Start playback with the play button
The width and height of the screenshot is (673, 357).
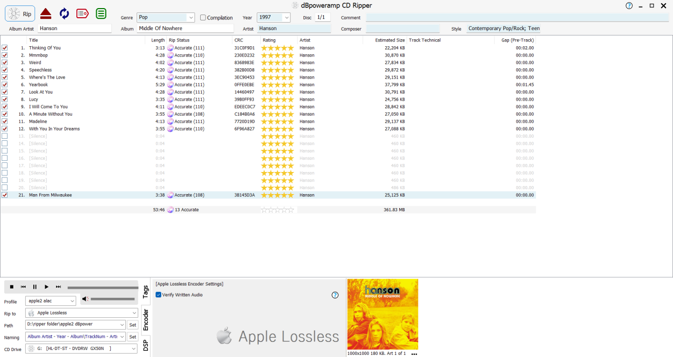click(47, 287)
